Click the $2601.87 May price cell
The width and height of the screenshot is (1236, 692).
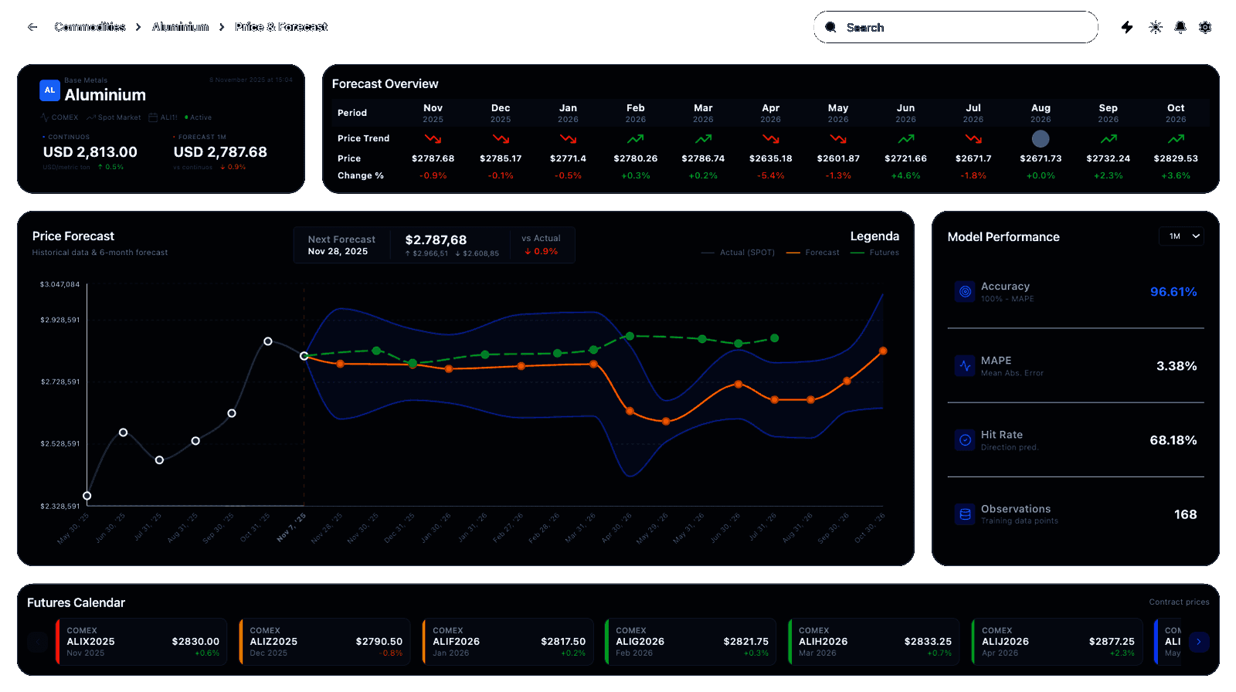(838, 158)
